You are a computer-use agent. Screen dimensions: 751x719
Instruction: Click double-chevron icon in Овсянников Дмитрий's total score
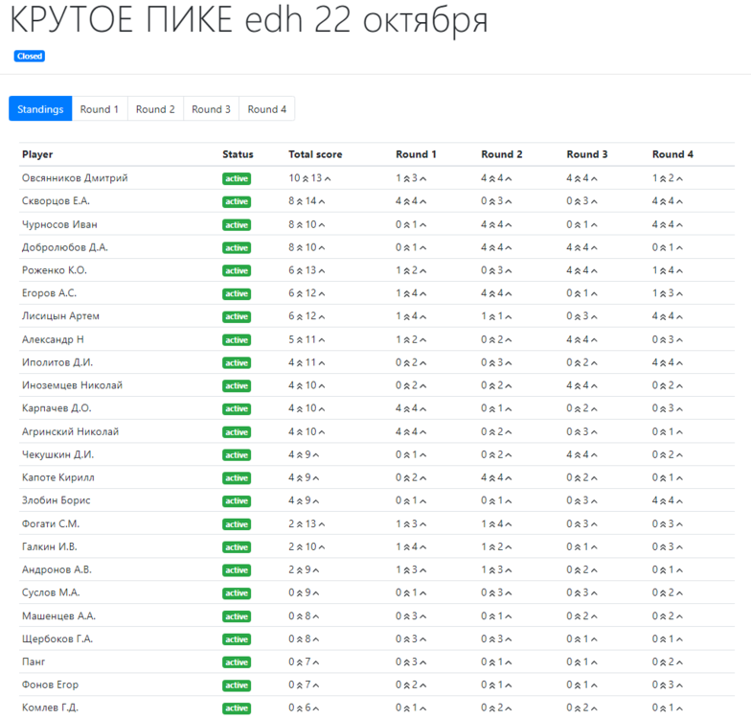306,178
